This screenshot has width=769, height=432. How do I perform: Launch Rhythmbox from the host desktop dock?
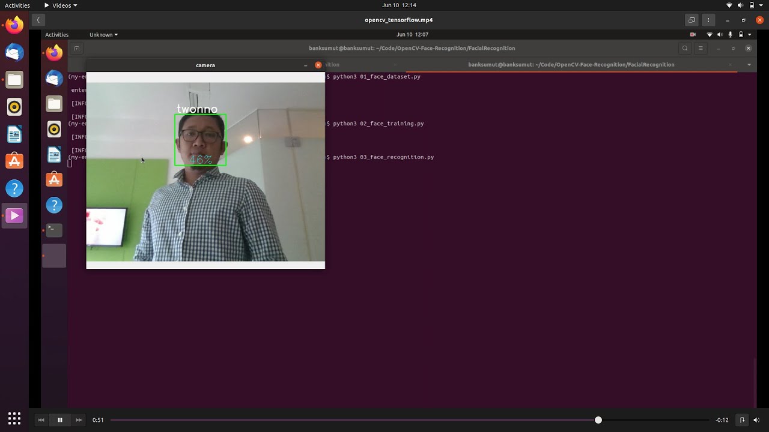(14, 107)
